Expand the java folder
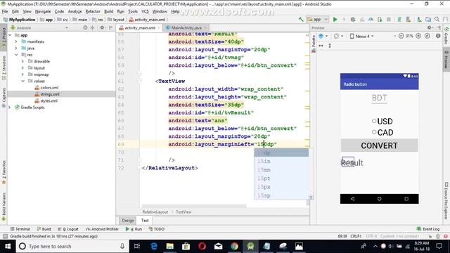The height and width of the screenshot is (253, 450). [16, 48]
